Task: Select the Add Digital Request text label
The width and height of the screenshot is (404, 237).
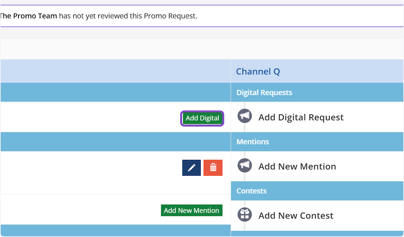Action: (x=301, y=117)
